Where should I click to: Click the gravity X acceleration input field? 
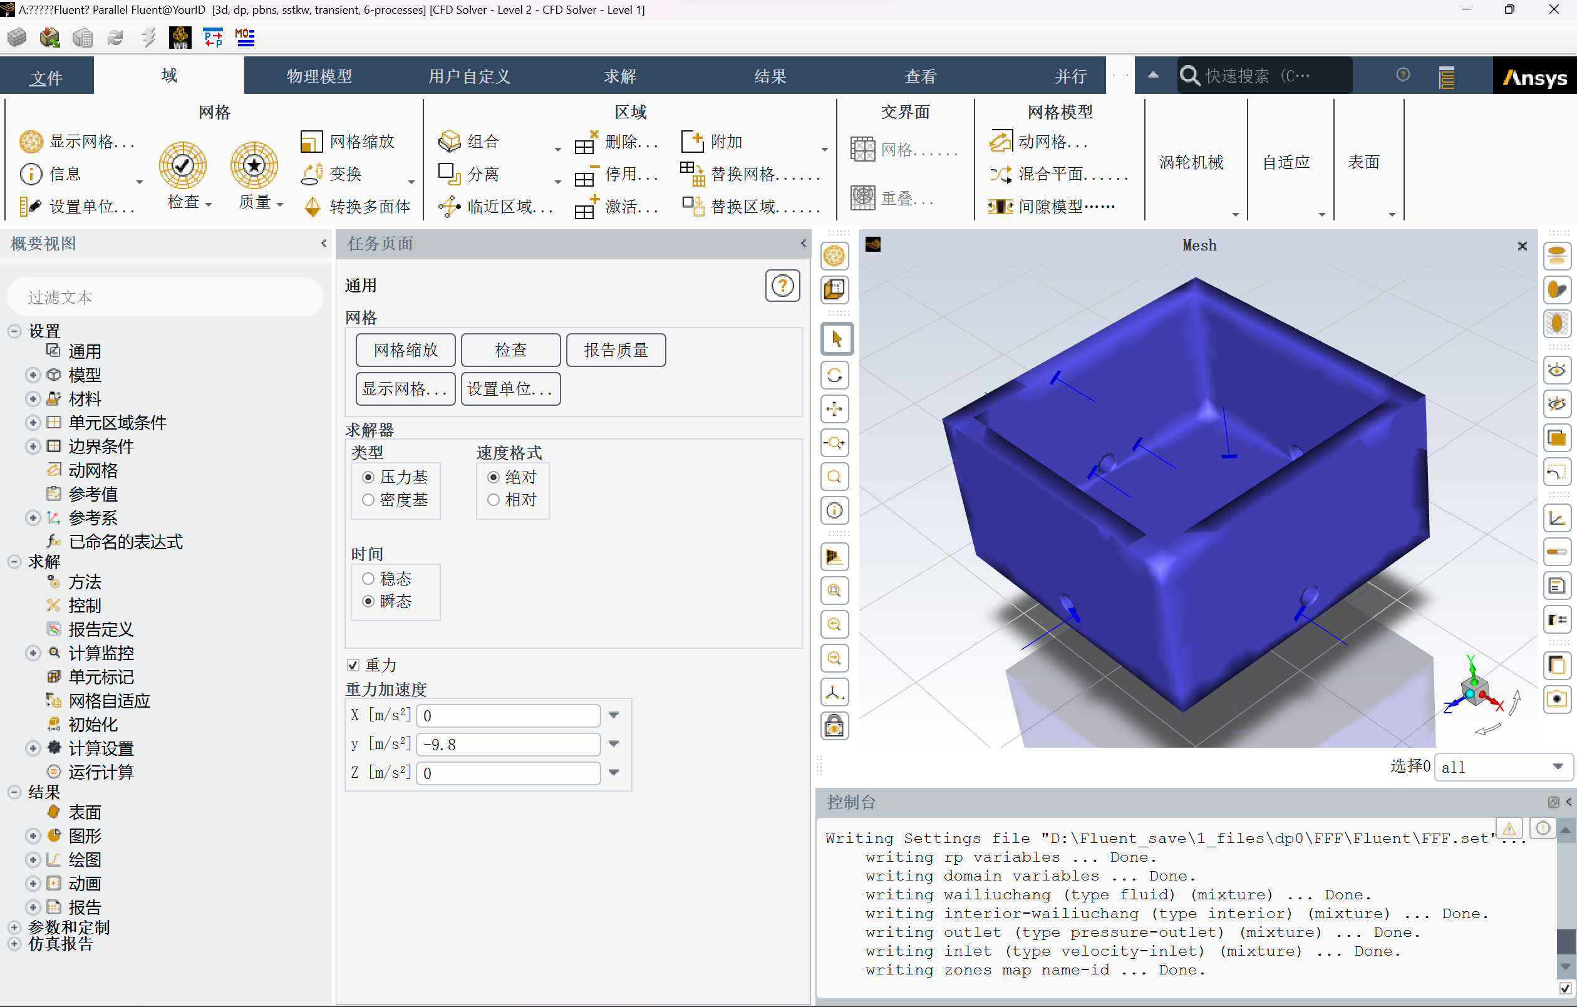(x=508, y=716)
